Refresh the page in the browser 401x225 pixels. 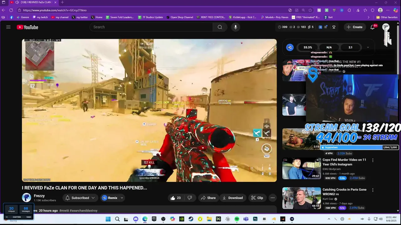(11, 10)
